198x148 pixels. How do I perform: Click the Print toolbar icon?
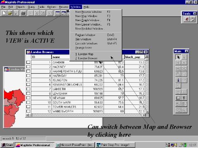(x=24, y=13)
